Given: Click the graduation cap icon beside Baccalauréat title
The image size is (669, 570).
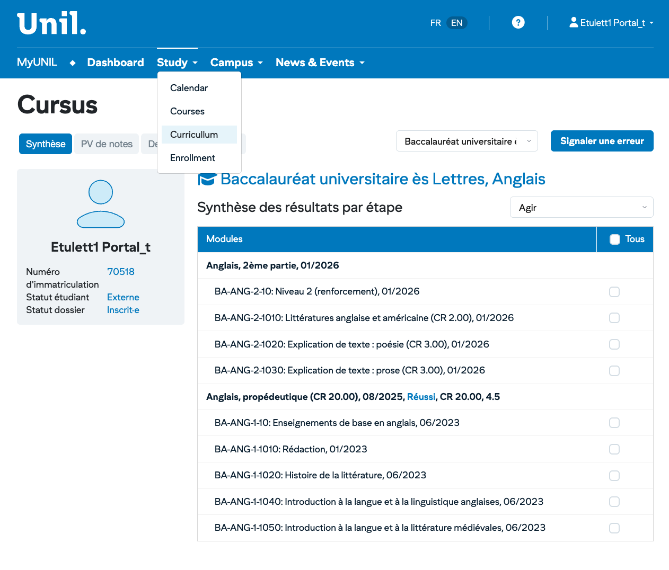Looking at the screenshot, I should (x=207, y=180).
